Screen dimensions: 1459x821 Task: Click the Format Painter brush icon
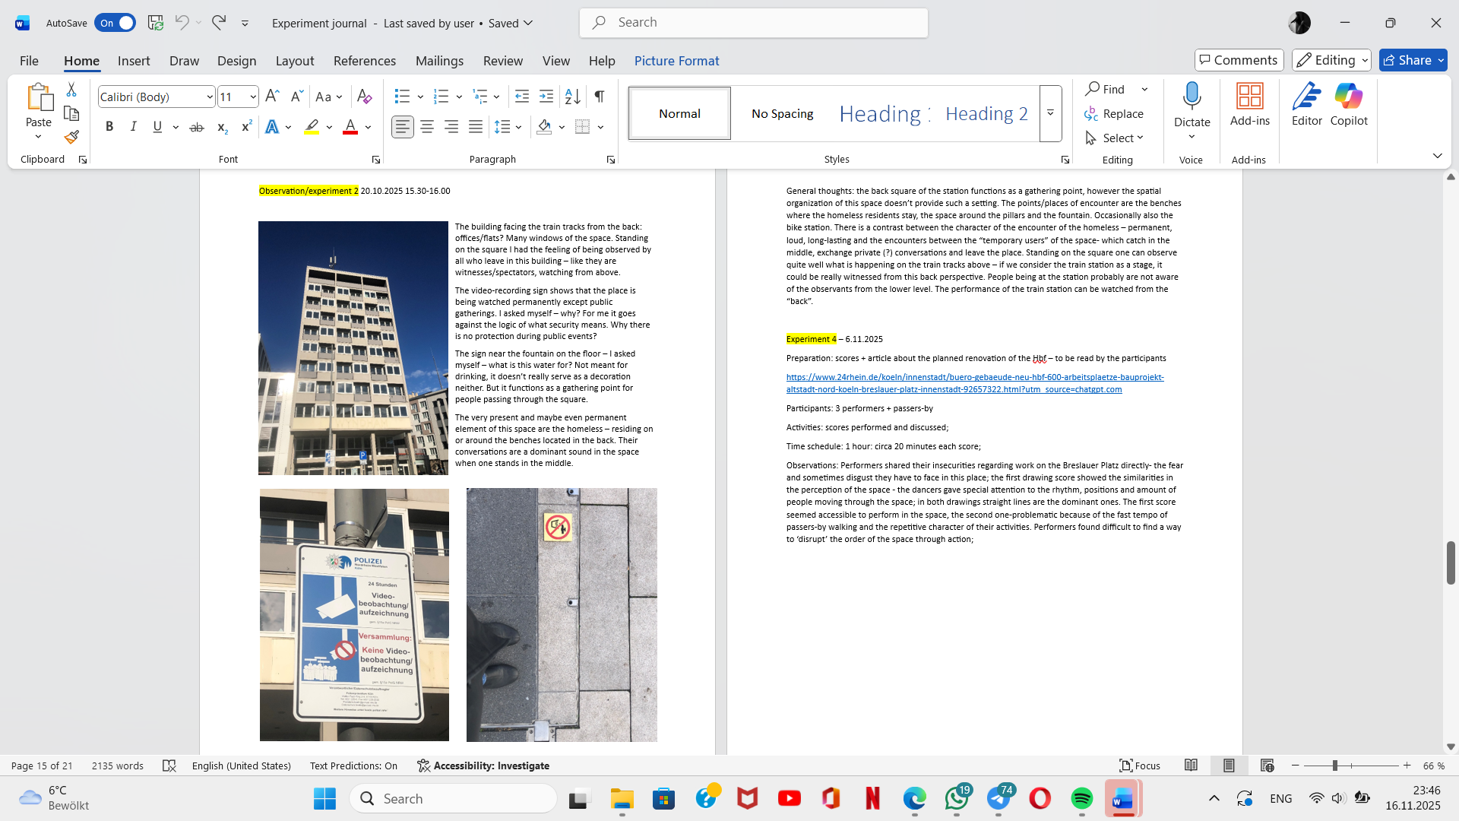coord(71,138)
